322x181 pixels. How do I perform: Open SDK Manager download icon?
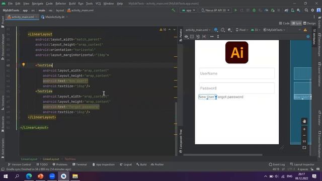298,10
